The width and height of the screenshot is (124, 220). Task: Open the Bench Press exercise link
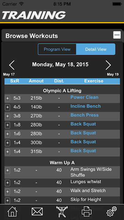(x=84, y=115)
